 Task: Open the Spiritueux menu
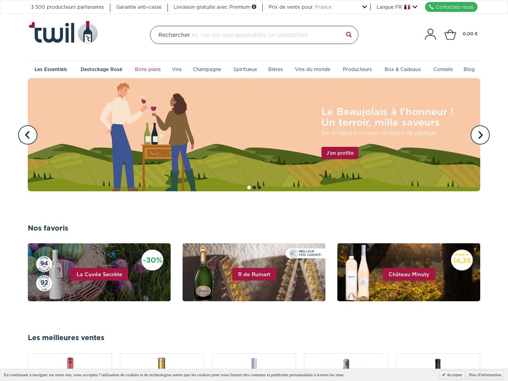[245, 69]
